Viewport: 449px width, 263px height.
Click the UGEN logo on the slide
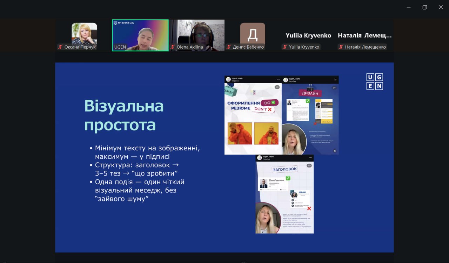[x=374, y=81]
